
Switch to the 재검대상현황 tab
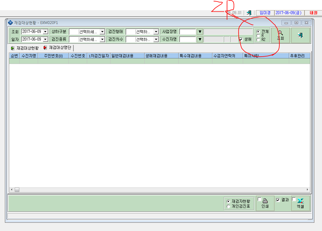25,48
